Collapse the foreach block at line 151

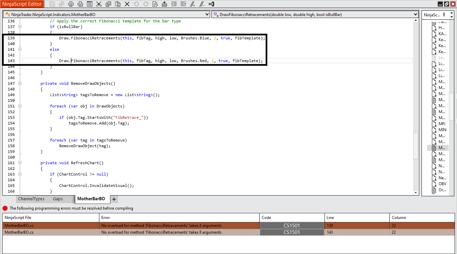(x=20, y=106)
